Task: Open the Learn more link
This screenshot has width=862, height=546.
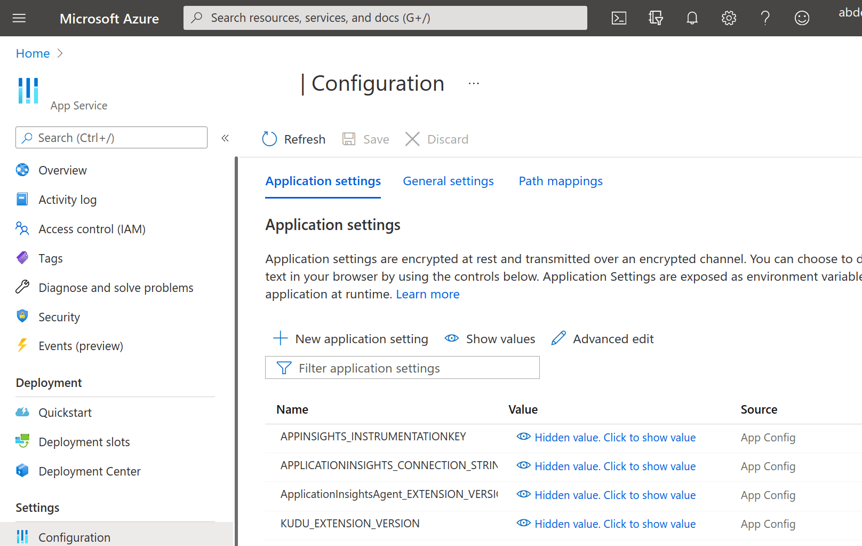Action: 427,294
